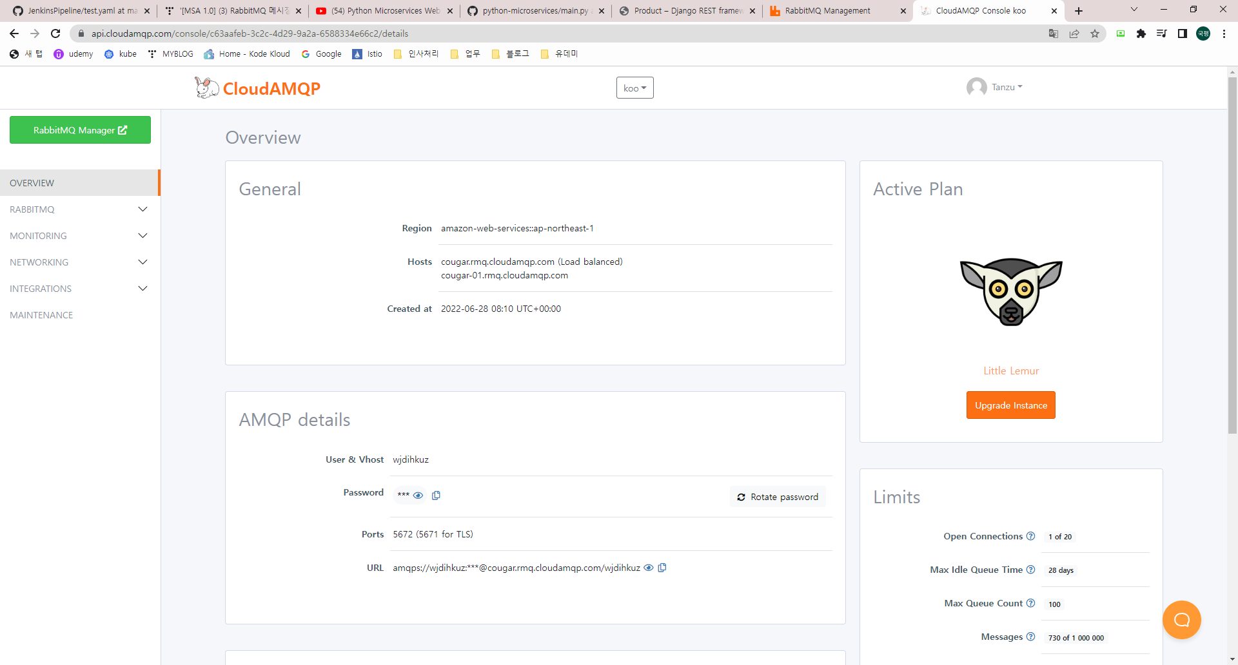Reveal the AMQP URL with eye icon

649,568
